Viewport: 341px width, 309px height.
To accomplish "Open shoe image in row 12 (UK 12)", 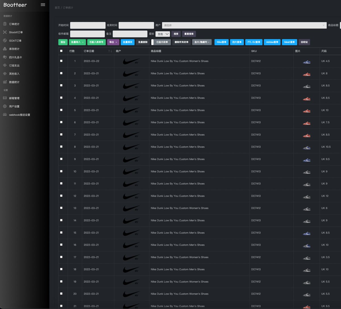I will pos(307,196).
